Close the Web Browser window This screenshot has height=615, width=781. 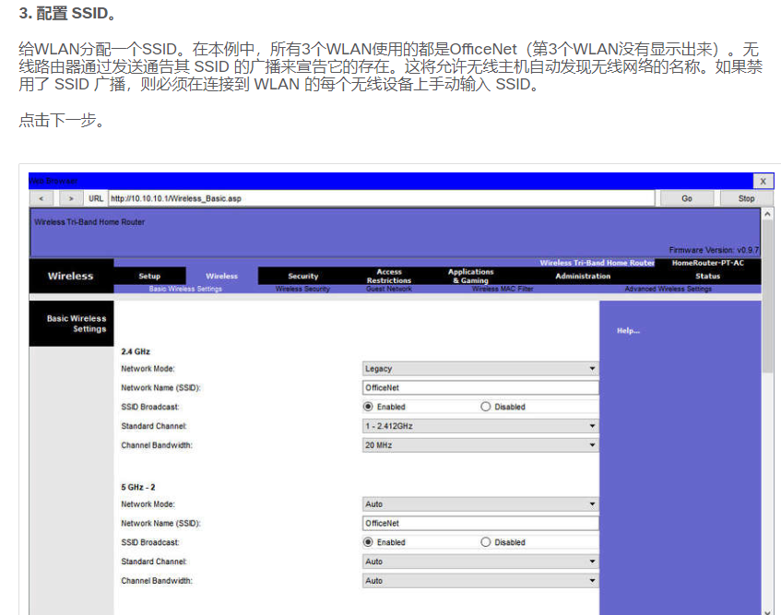click(x=763, y=182)
